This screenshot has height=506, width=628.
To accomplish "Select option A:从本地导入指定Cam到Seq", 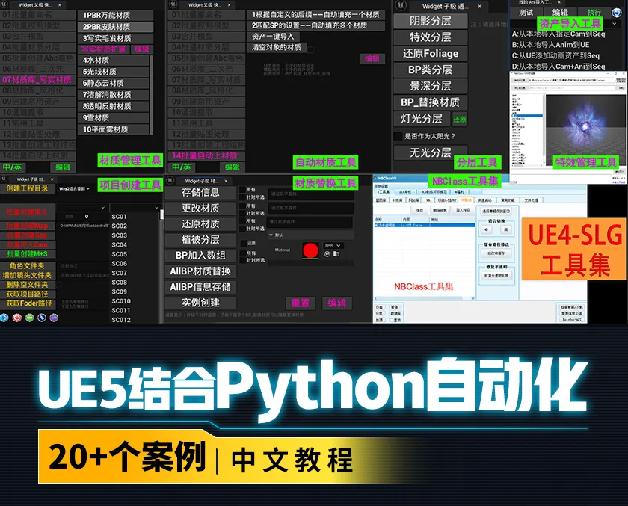I will [558, 34].
